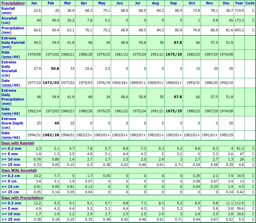
Task: Click December precipitation value 81.6
Action: point(230,30)
